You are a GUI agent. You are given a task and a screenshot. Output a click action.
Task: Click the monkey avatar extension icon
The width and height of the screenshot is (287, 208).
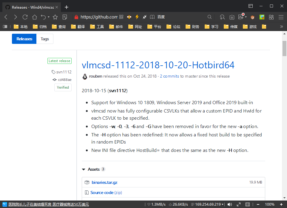click(253, 17)
